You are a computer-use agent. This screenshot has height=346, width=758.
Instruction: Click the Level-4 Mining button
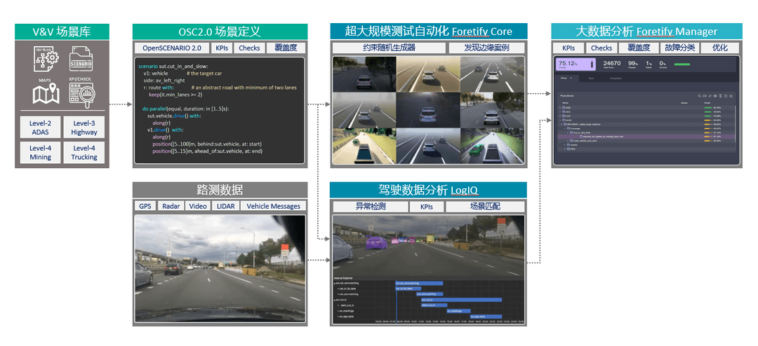[x=40, y=153]
